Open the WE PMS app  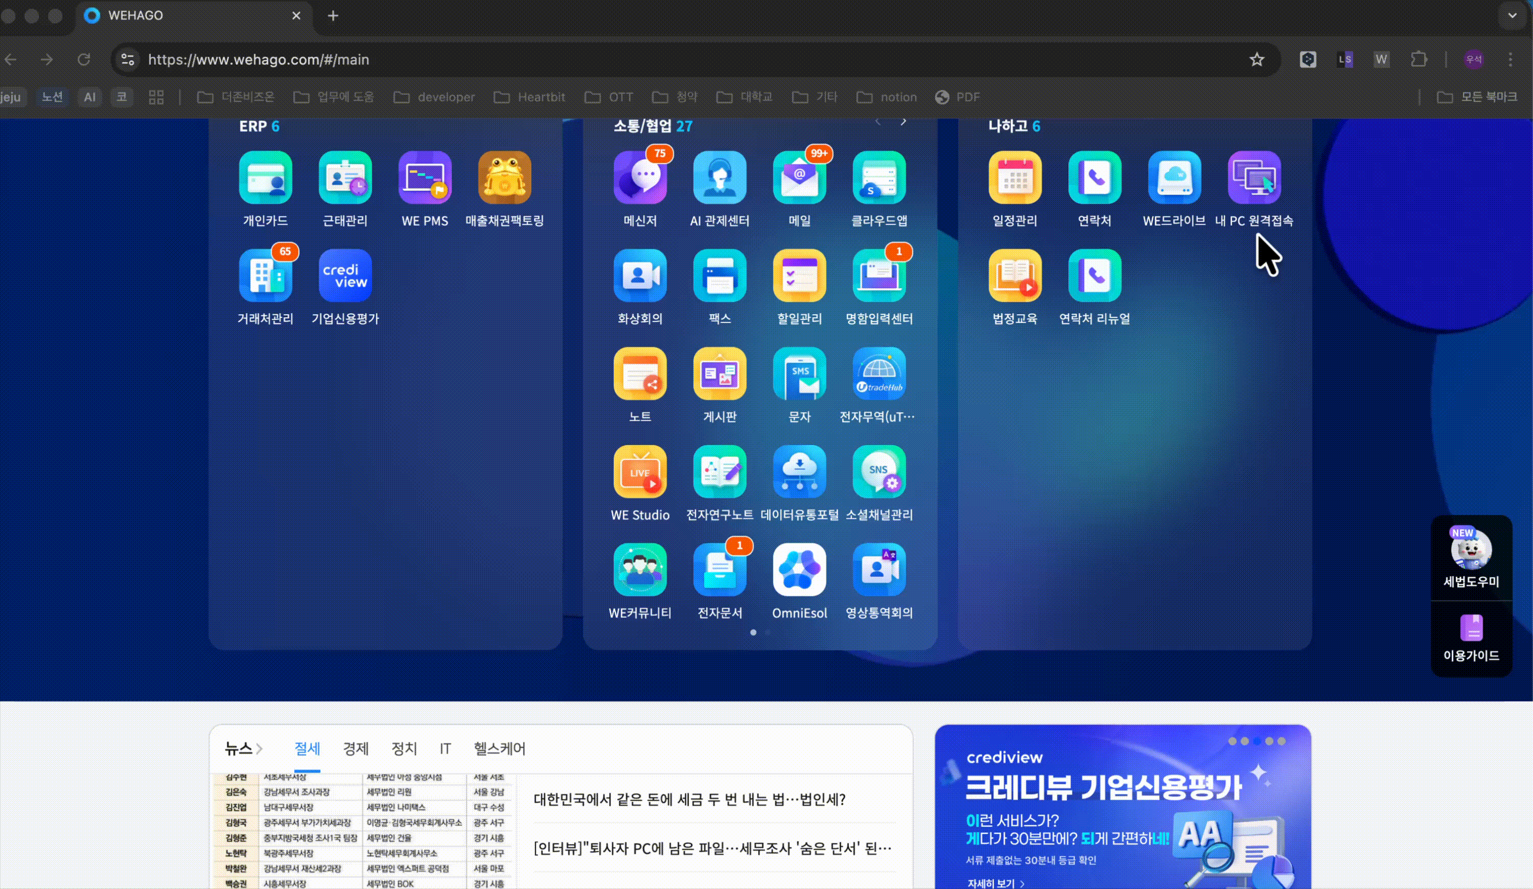coord(425,178)
